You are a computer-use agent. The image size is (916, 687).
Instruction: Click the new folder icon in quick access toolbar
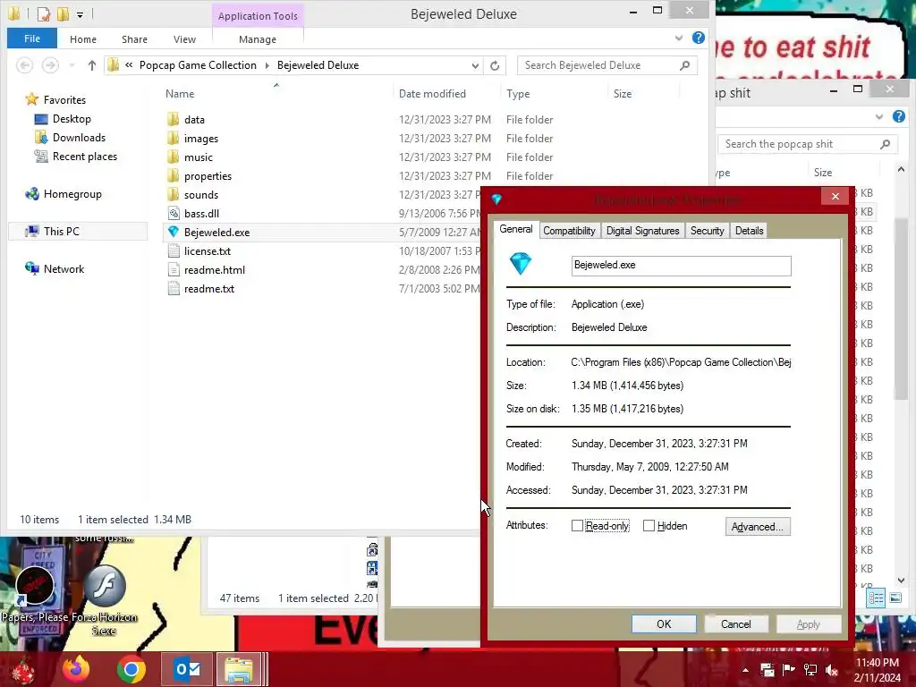point(64,13)
